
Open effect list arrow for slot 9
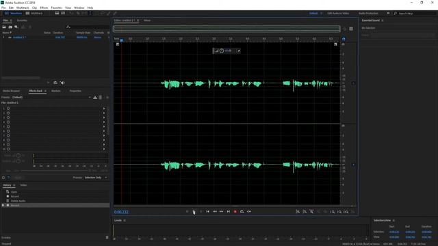point(104,145)
